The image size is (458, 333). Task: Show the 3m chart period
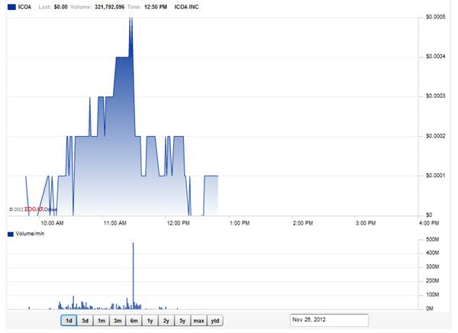(x=118, y=321)
